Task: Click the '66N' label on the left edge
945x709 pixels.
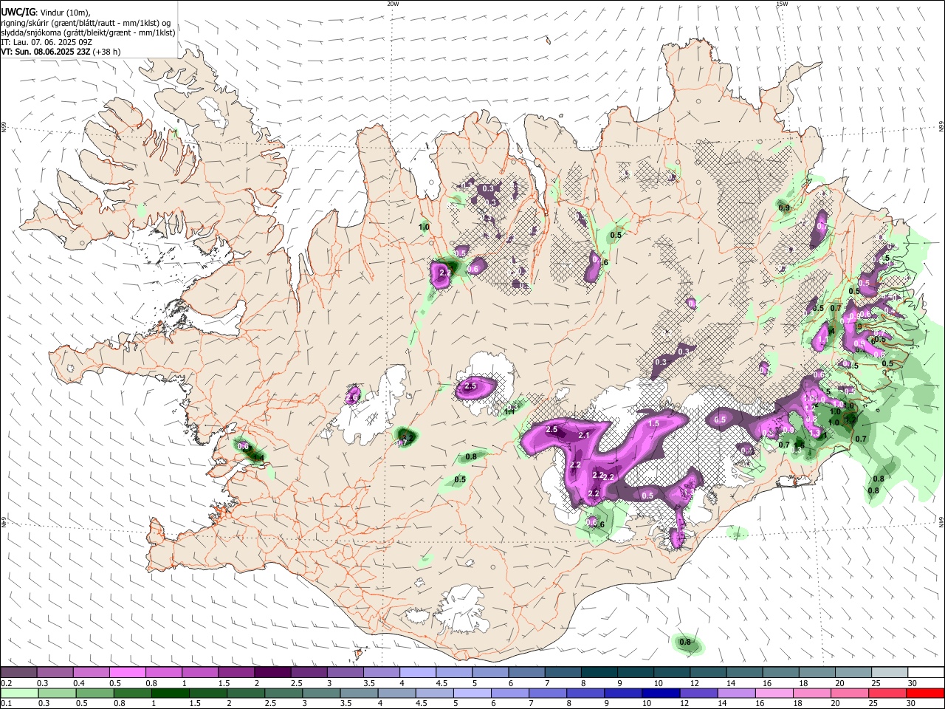Action: click(x=4, y=127)
